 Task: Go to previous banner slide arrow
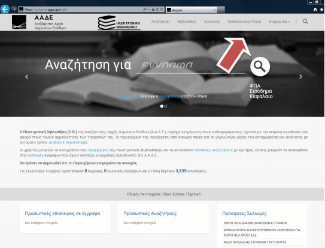click(26, 76)
